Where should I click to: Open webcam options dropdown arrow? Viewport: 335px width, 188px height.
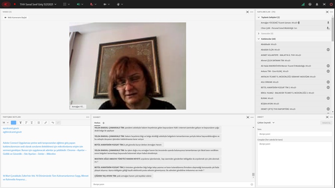109,4
